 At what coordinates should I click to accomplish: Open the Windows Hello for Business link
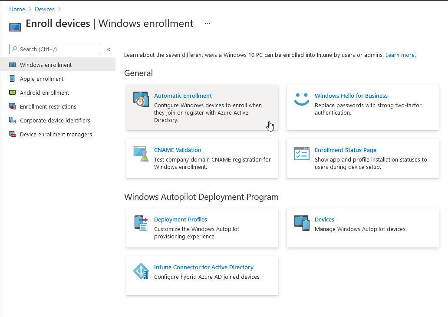click(x=351, y=96)
